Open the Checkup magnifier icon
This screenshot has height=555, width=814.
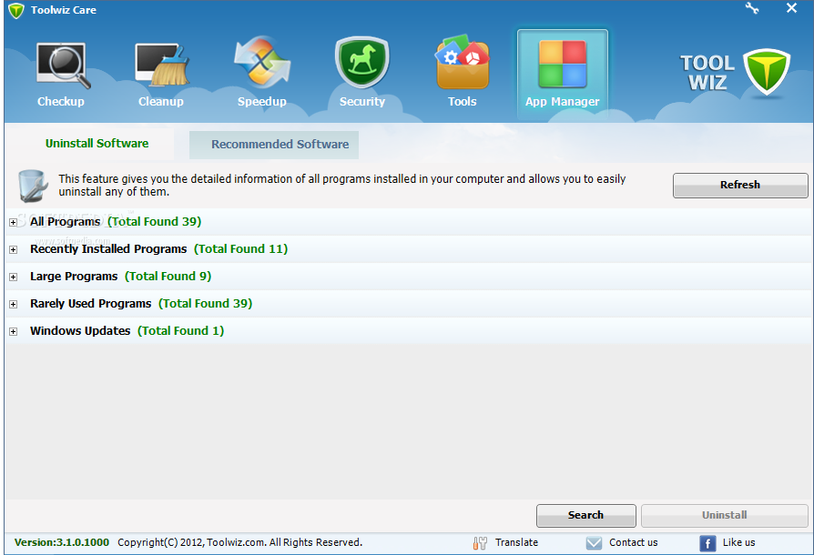pos(63,66)
